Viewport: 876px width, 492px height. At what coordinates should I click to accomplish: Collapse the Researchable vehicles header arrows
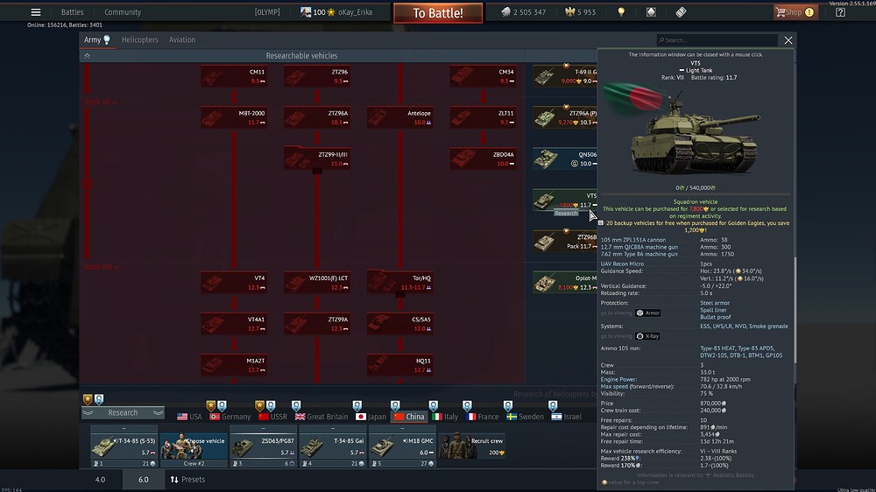pyautogui.click(x=87, y=56)
